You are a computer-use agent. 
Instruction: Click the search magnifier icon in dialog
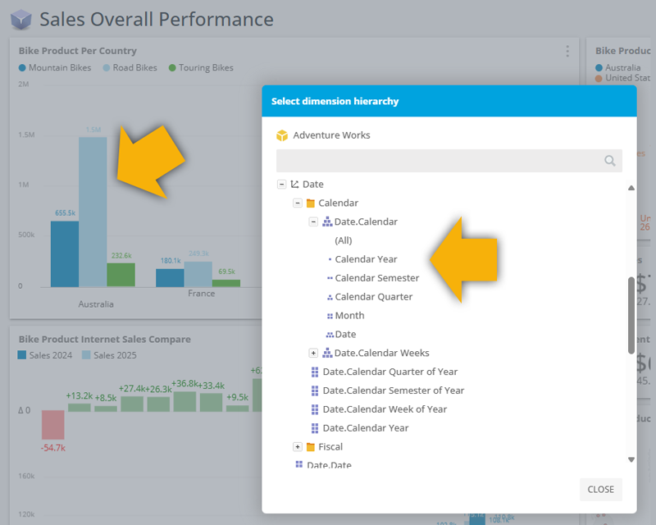click(609, 161)
